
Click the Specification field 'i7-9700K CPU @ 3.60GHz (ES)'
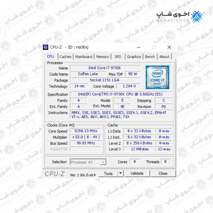121,94
